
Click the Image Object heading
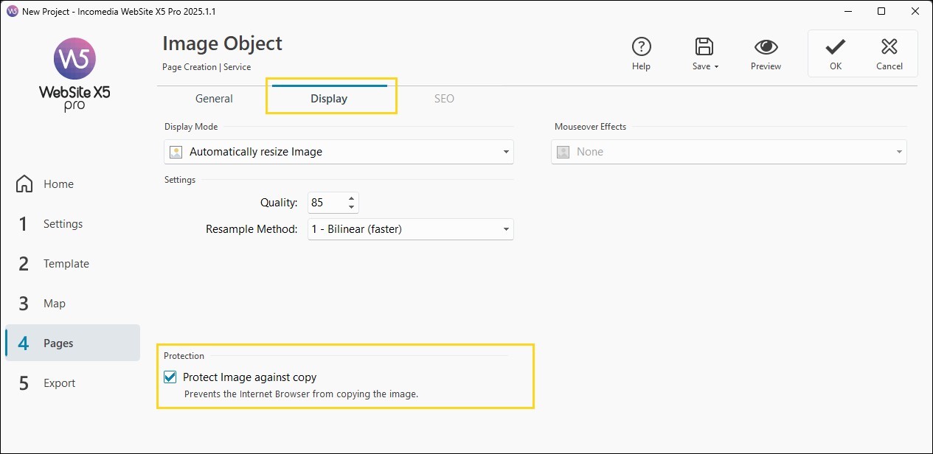click(x=222, y=43)
